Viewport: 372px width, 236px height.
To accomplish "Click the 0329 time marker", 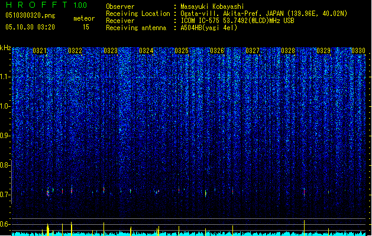I will [324, 51].
